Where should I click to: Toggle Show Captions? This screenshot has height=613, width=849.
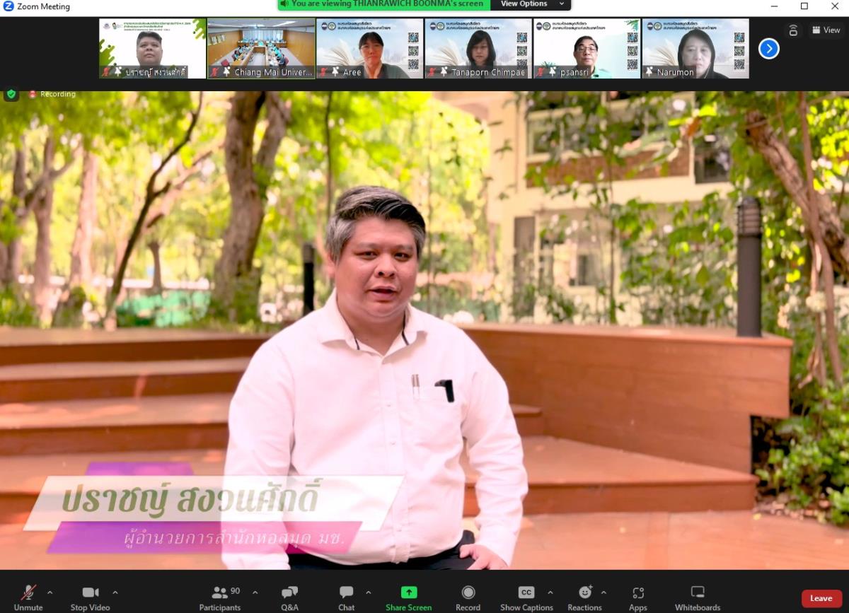pos(526,597)
